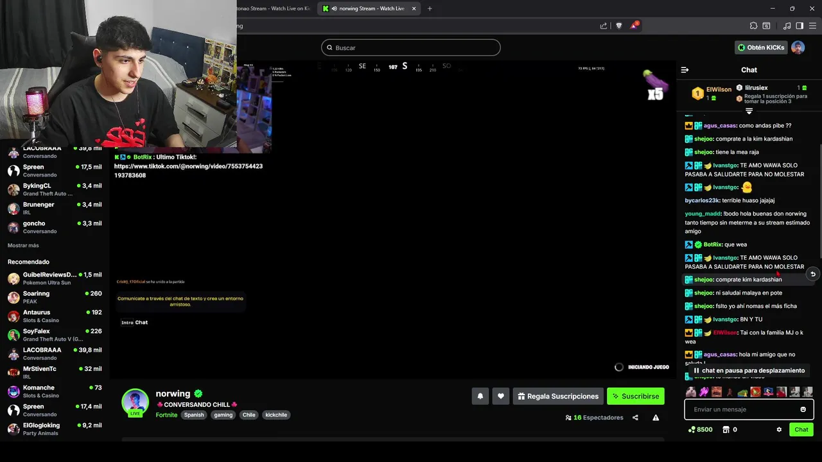Open chat settings gear icon

779,430
